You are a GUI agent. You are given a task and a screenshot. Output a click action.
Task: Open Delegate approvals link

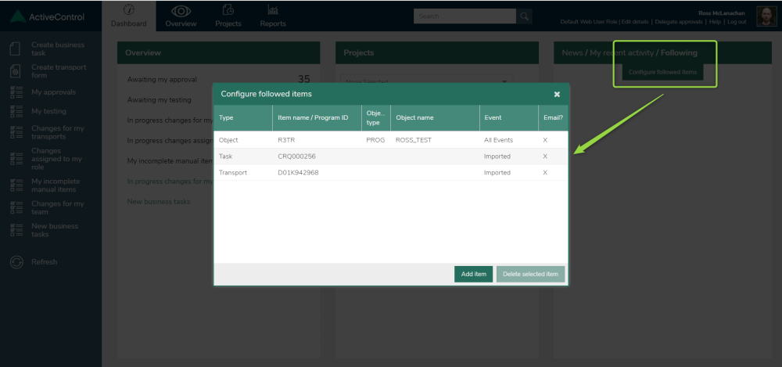point(679,22)
